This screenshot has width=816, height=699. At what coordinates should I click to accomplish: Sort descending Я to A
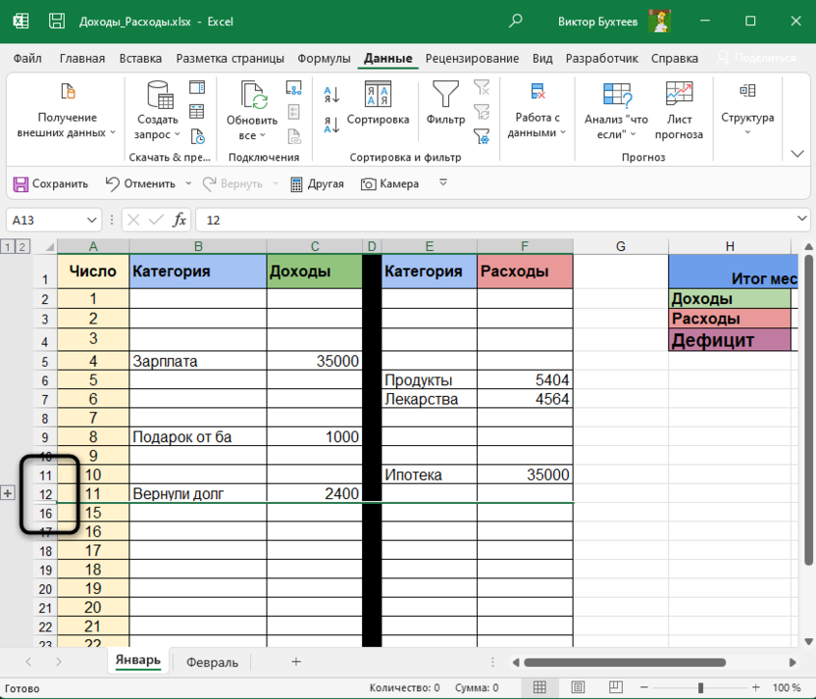coord(331,125)
